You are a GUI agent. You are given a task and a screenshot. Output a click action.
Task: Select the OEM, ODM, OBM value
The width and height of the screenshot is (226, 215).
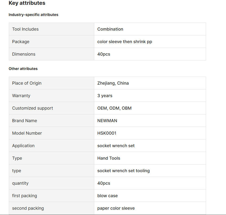(x=114, y=108)
